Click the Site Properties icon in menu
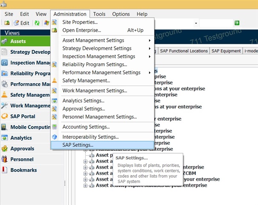Screen dimensions: 258x205 [x=54, y=22]
